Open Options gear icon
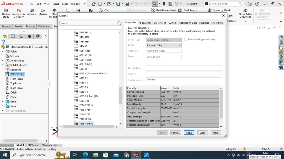The image size is (284, 159). [176, 4]
